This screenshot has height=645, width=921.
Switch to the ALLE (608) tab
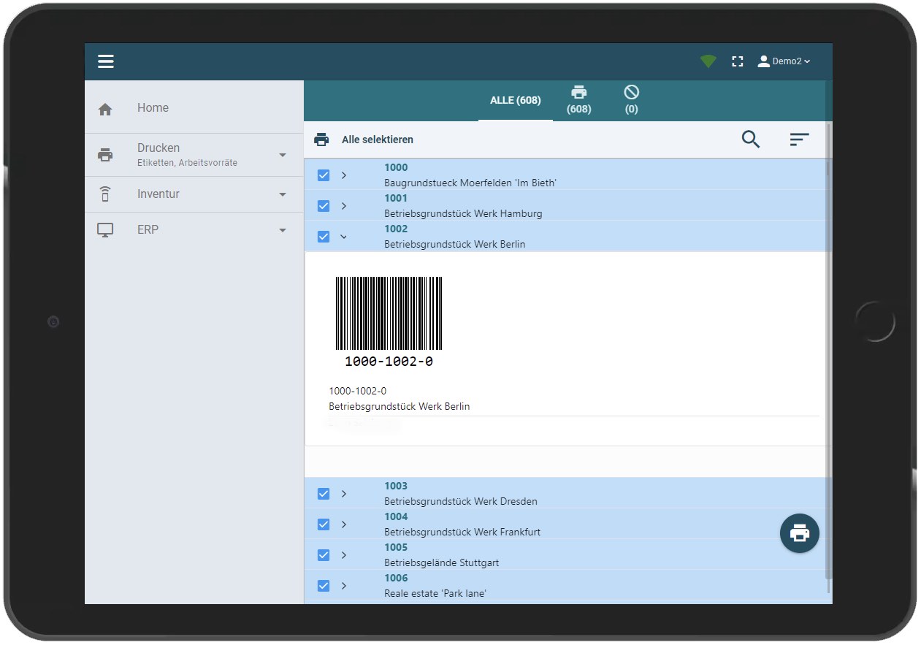point(515,100)
